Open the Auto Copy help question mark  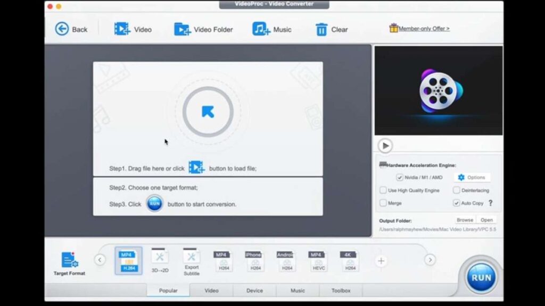[x=490, y=203]
